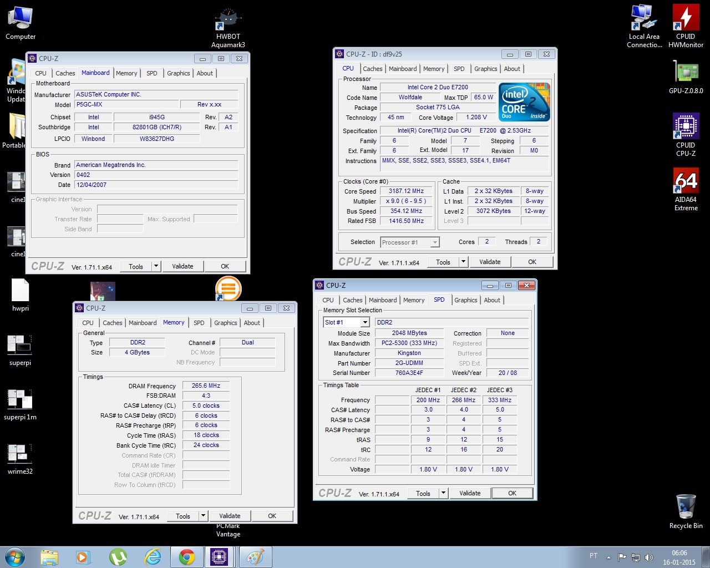Select SPD tab in Memory window

tap(199, 323)
